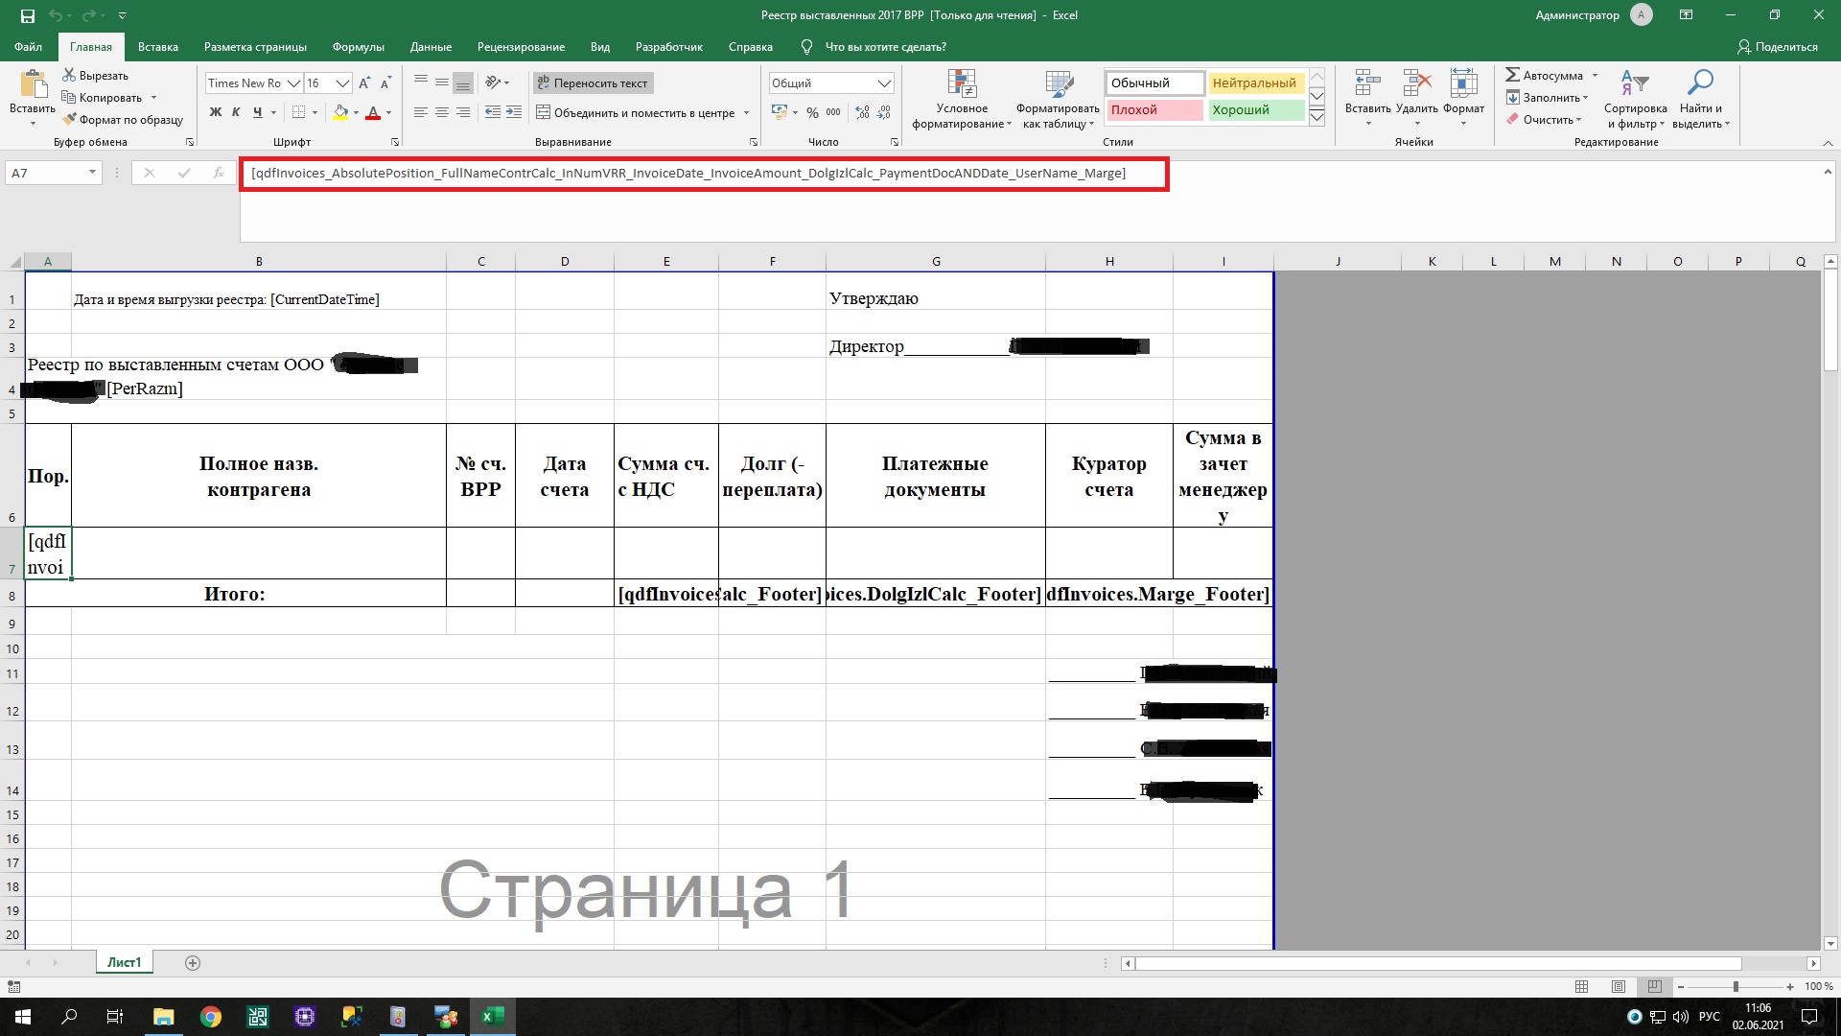Enable center alignment

441,112
